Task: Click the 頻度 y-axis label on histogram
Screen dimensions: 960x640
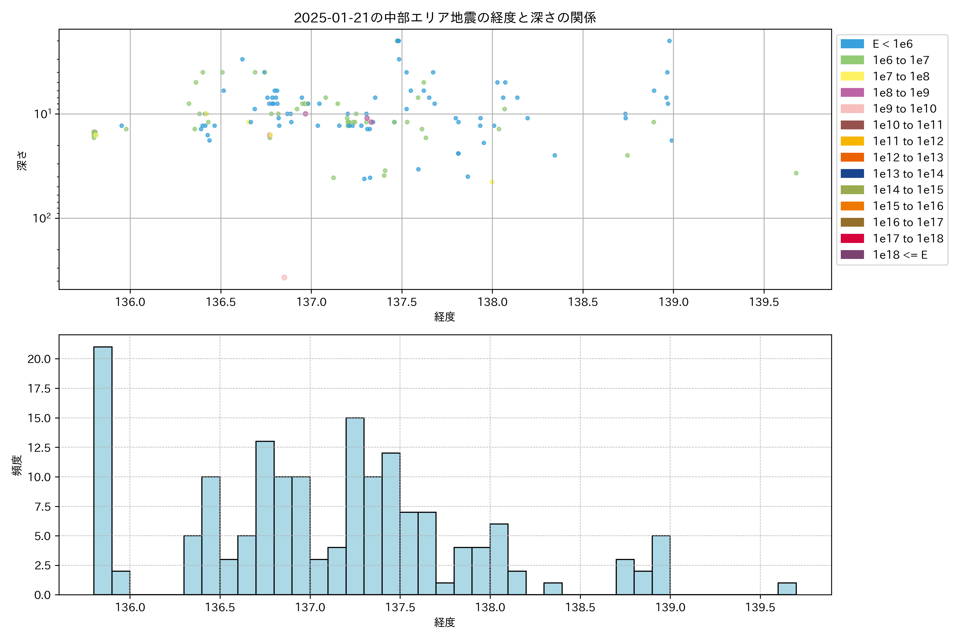Action: pos(17,465)
